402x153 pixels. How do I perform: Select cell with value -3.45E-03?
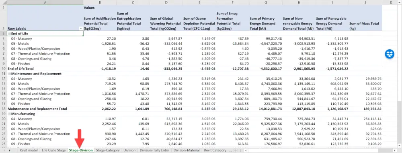pos(199,68)
